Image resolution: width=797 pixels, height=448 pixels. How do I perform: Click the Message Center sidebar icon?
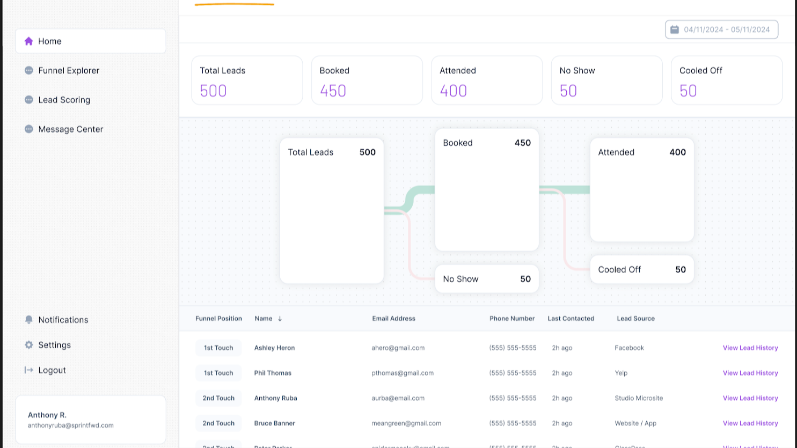click(29, 129)
